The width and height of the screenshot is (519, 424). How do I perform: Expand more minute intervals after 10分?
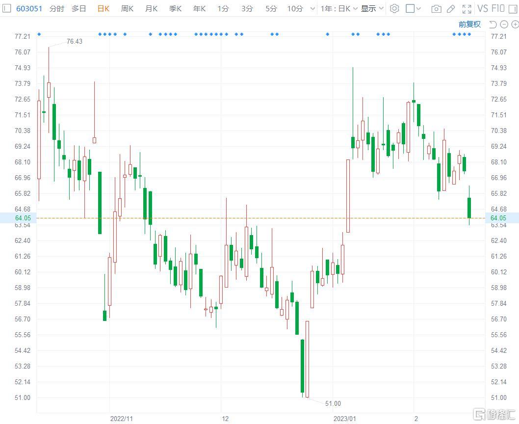coord(313,8)
